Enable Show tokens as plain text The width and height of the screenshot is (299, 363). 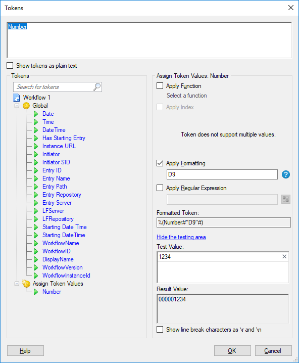10,66
